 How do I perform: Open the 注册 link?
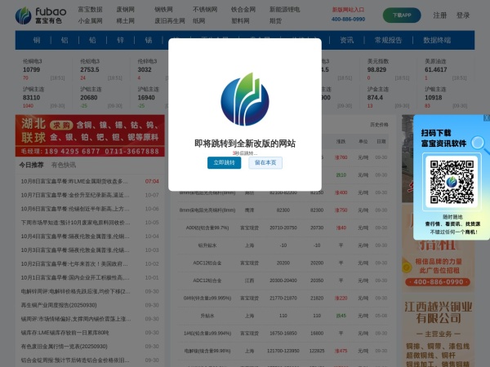coord(439,15)
